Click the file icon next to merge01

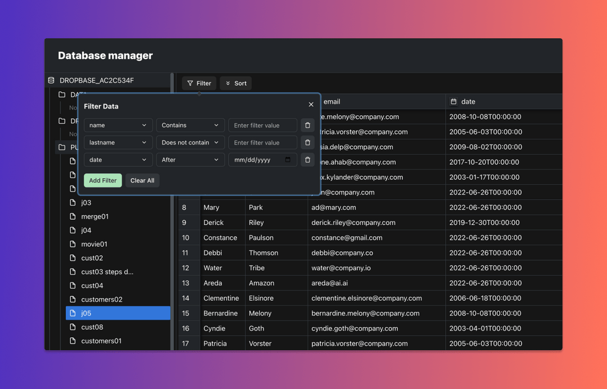coord(73,216)
